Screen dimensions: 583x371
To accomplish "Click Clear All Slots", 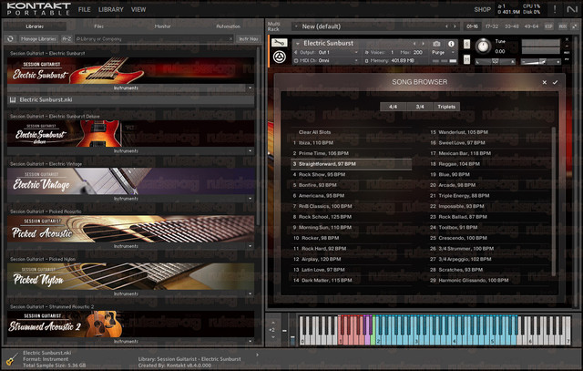I will [x=314, y=132].
